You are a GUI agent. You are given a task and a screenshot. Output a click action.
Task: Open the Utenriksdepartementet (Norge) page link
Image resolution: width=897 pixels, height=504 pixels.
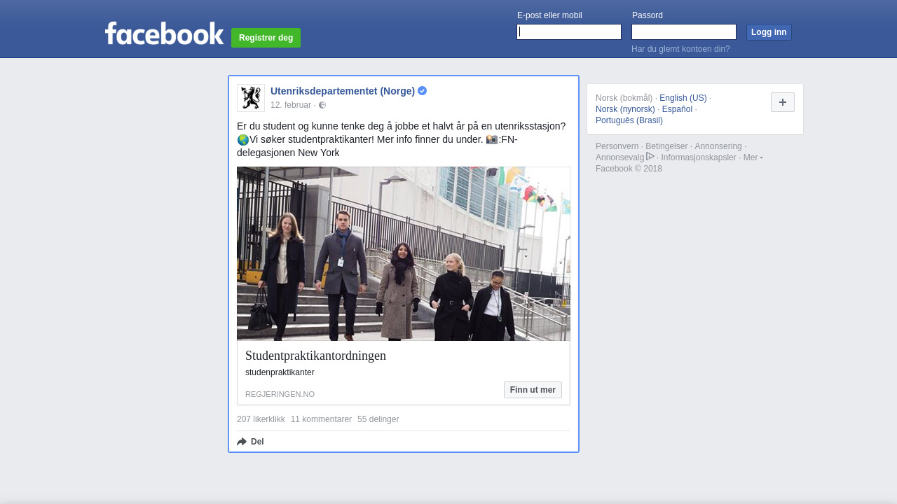click(342, 91)
